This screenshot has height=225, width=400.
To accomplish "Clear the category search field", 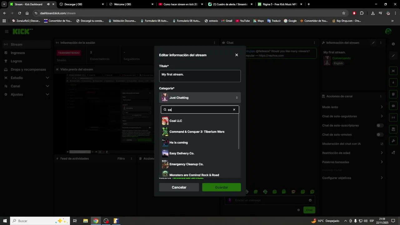I will [x=234, y=110].
